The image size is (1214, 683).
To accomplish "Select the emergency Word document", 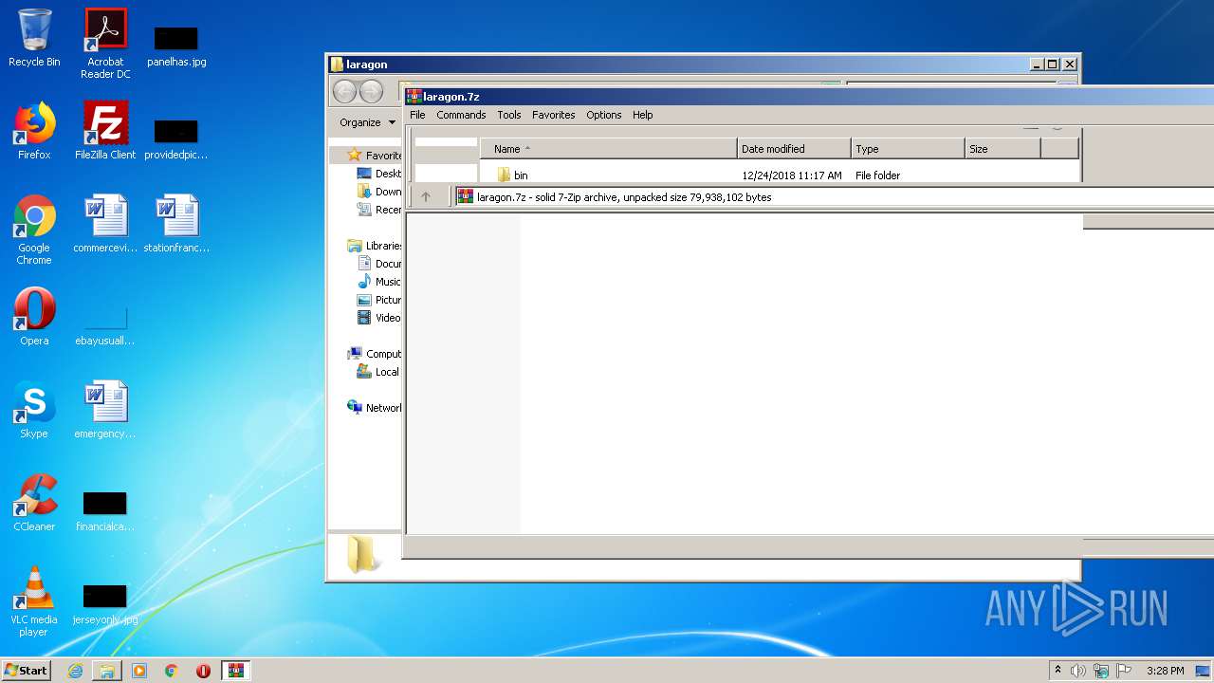I will (x=105, y=410).
